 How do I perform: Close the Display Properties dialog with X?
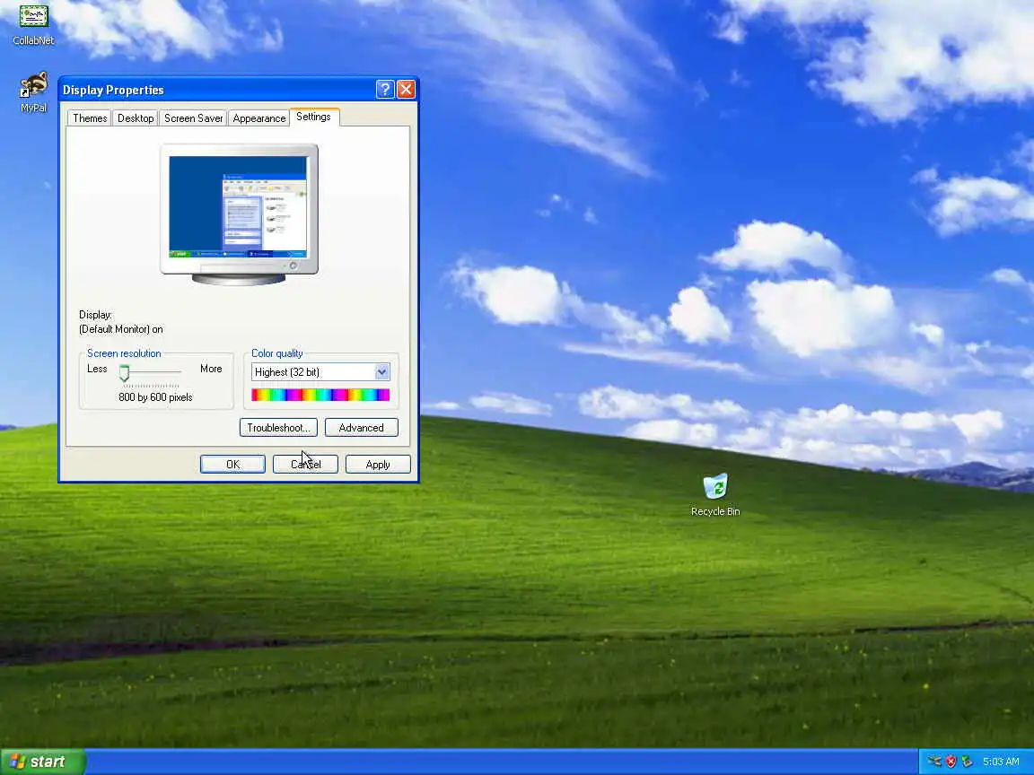point(407,89)
